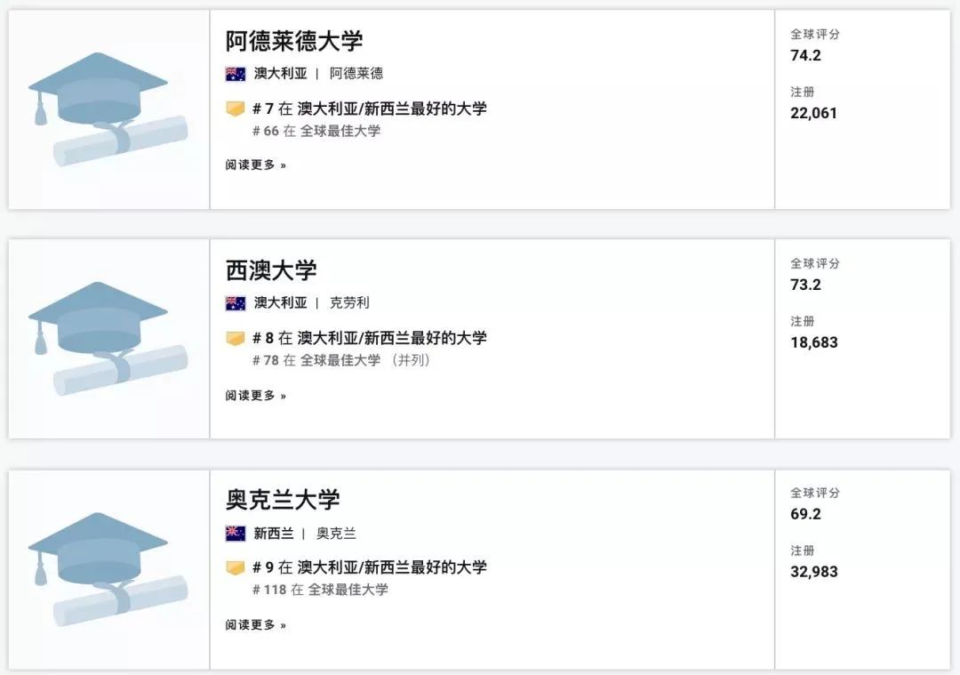Click the #66 全球最佳大学 ranking text

point(316,132)
